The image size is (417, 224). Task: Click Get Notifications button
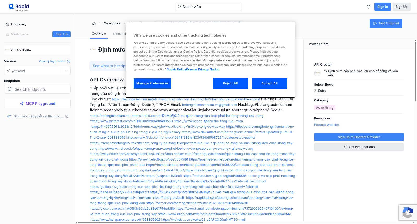click(359, 147)
